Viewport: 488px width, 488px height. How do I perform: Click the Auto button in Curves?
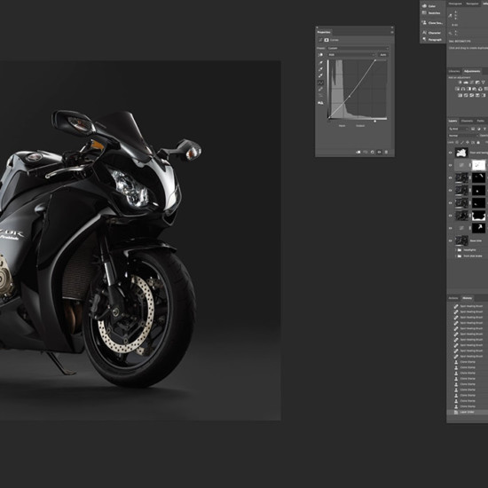[382, 55]
